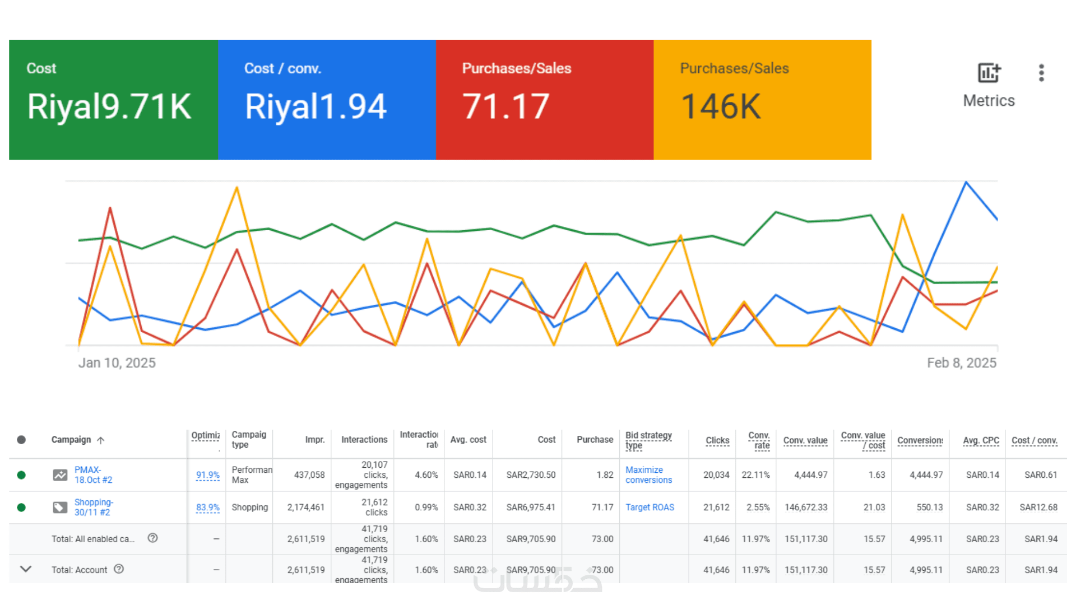1076x605 pixels.
Task: Sort by the Conv. value column header
Action: click(805, 440)
